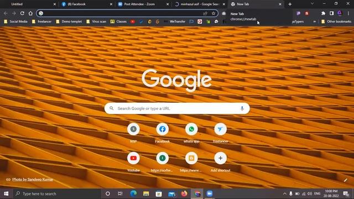Viewport: 354px width, 199px height.
Task: Open the Social Media bookmark folder
Action: coord(16,22)
